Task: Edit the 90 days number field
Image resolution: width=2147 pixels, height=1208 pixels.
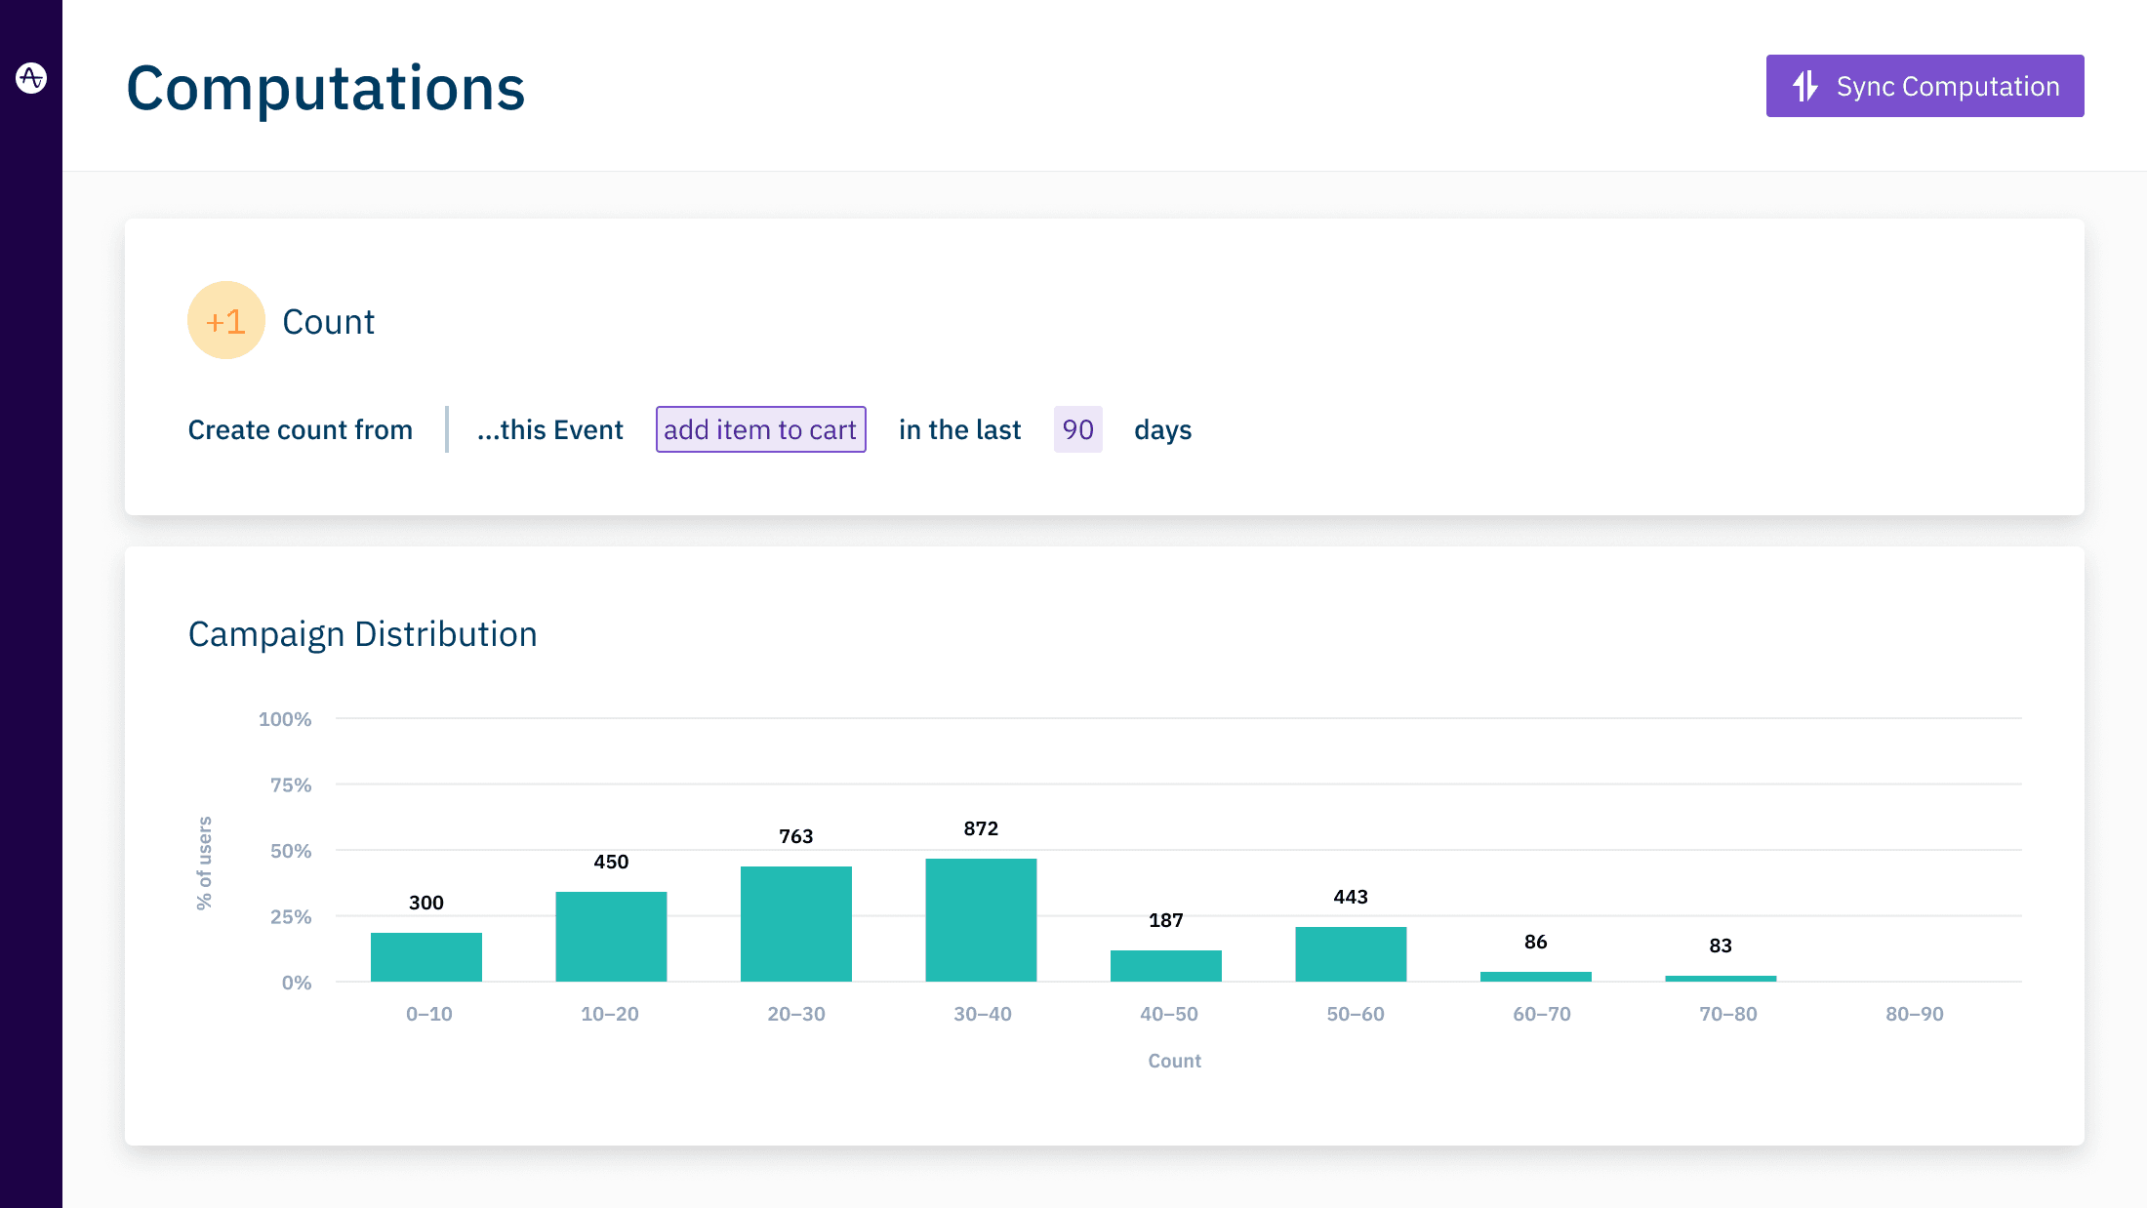Action: pos(1077,429)
